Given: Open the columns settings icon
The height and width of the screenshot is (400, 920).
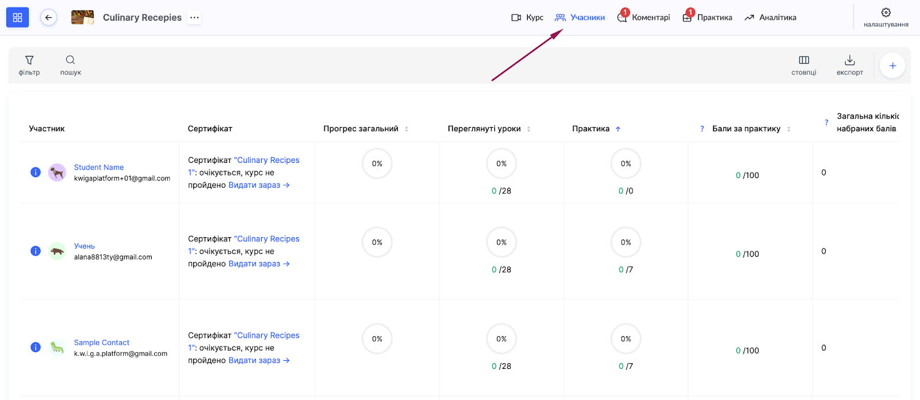Looking at the screenshot, I should 804,65.
